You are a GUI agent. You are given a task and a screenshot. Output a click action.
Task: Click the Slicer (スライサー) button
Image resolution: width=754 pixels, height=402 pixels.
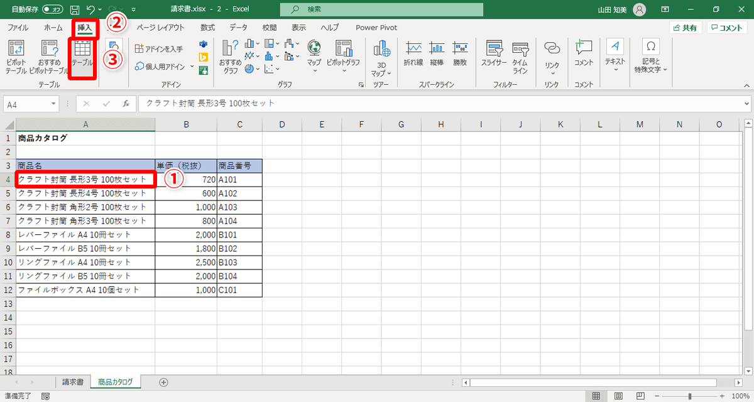click(x=494, y=53)
